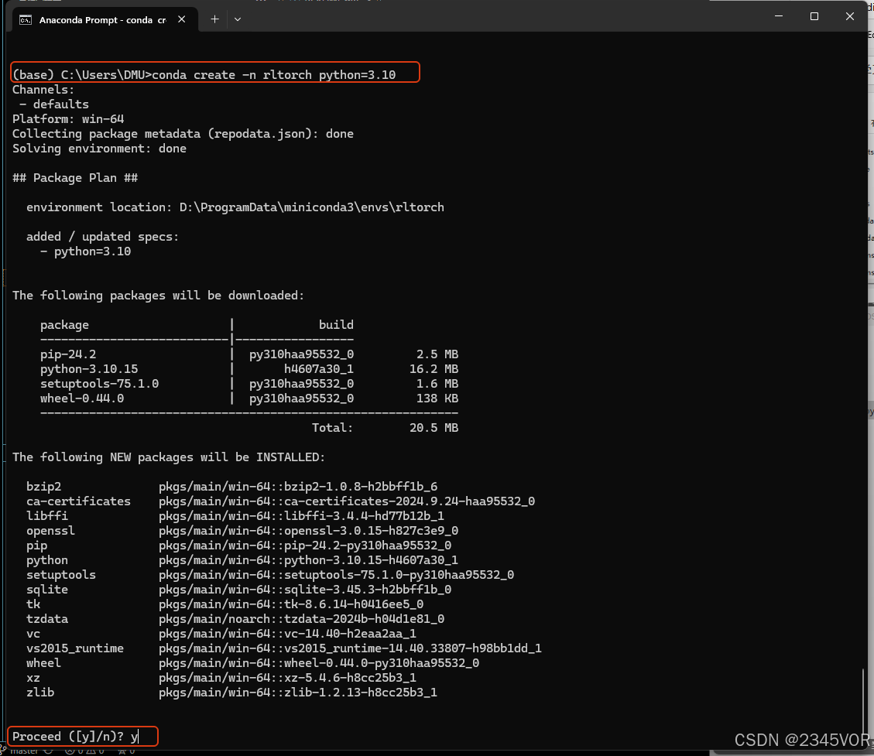This screenshot has height=756, width=874.
Task: Click the 'vs2015_runtime' package row
Action: pos(283,648)
